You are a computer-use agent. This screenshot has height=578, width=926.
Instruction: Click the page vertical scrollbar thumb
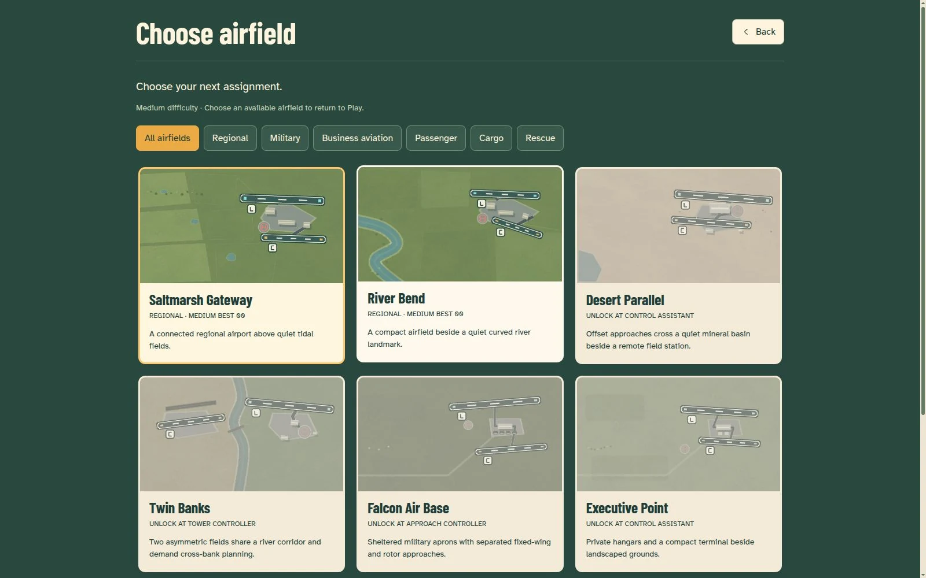click(x=923, y=211)
